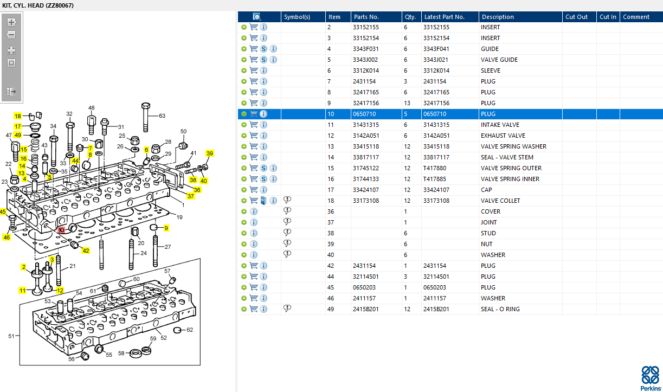Show info for the SLEEVE part row
The height and width of the screenshot is (392, 663).
tap(263, 70)
